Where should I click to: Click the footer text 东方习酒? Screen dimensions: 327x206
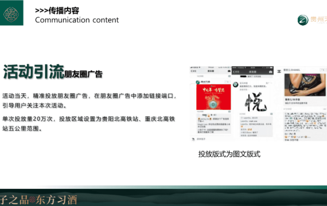click(x=57, y=200)
